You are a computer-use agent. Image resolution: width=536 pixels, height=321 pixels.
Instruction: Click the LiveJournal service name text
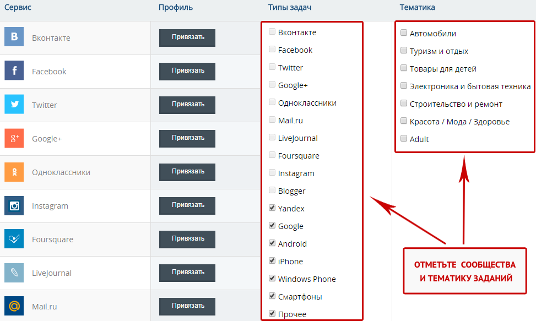pos(52,273)
